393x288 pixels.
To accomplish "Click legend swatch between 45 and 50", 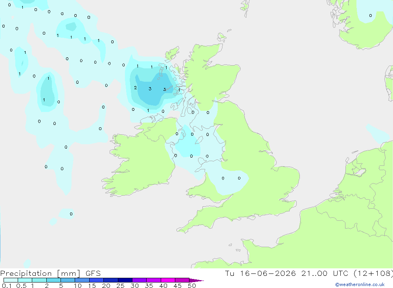I will pos(182,280).
